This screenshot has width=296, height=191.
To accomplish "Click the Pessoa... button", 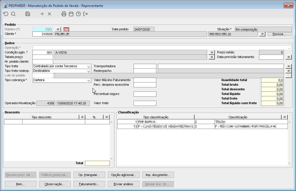I will 280,34.
